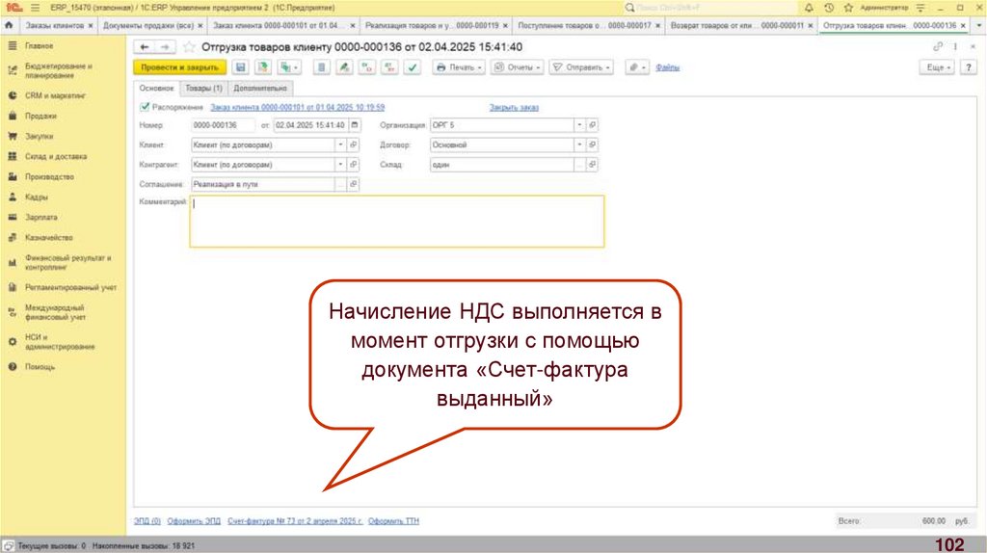Click the Оформить ТТН link
This screenshot has height=553, width=987.
pos(393,521)
